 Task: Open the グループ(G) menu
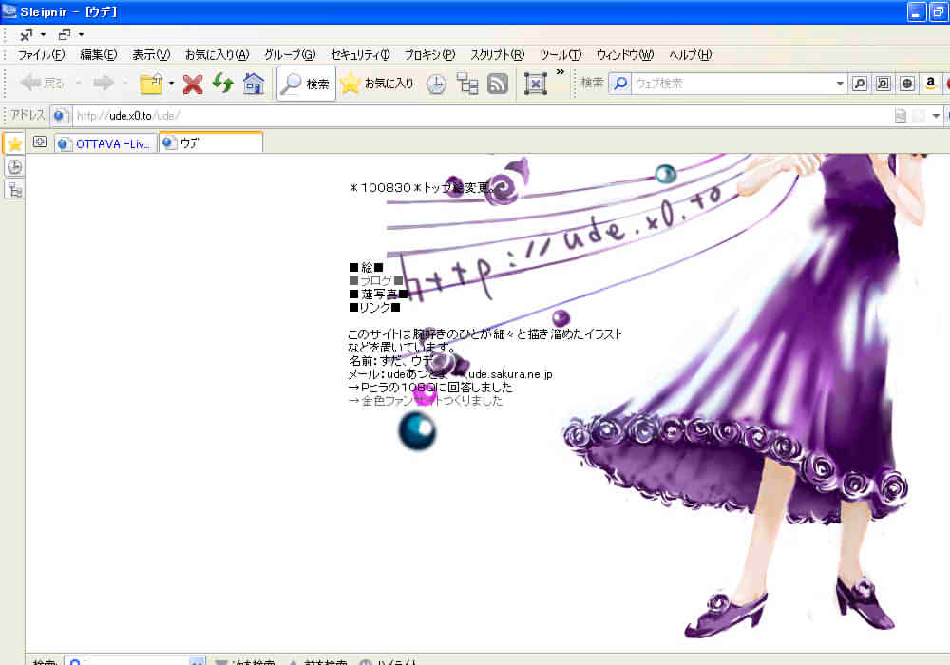coord(290,55)
